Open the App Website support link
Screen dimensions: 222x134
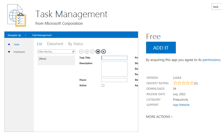[x=181, y=105]
